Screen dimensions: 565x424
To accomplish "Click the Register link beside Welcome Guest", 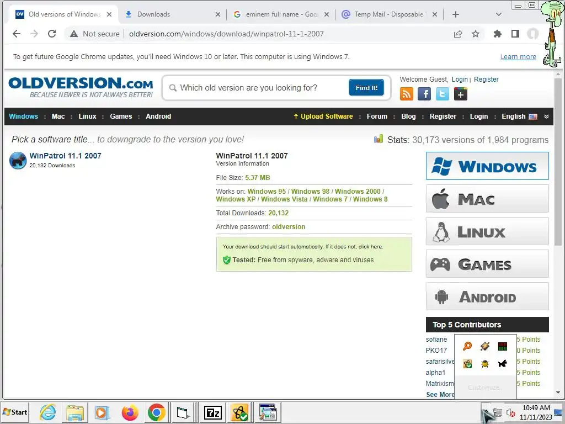I will [486, 79].
